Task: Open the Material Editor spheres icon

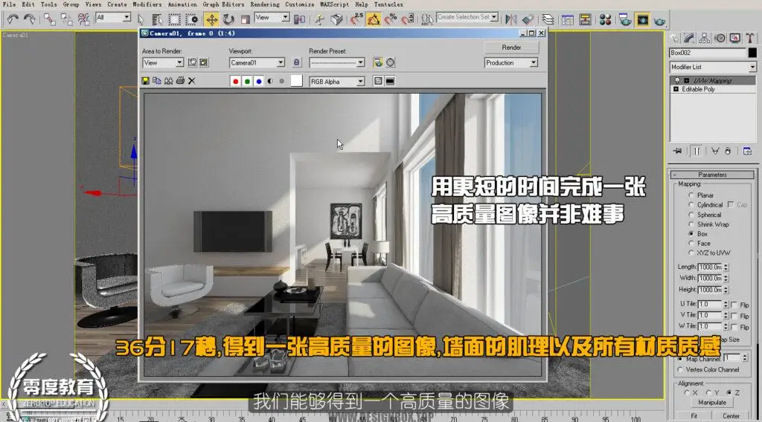Action: point(606,19)
